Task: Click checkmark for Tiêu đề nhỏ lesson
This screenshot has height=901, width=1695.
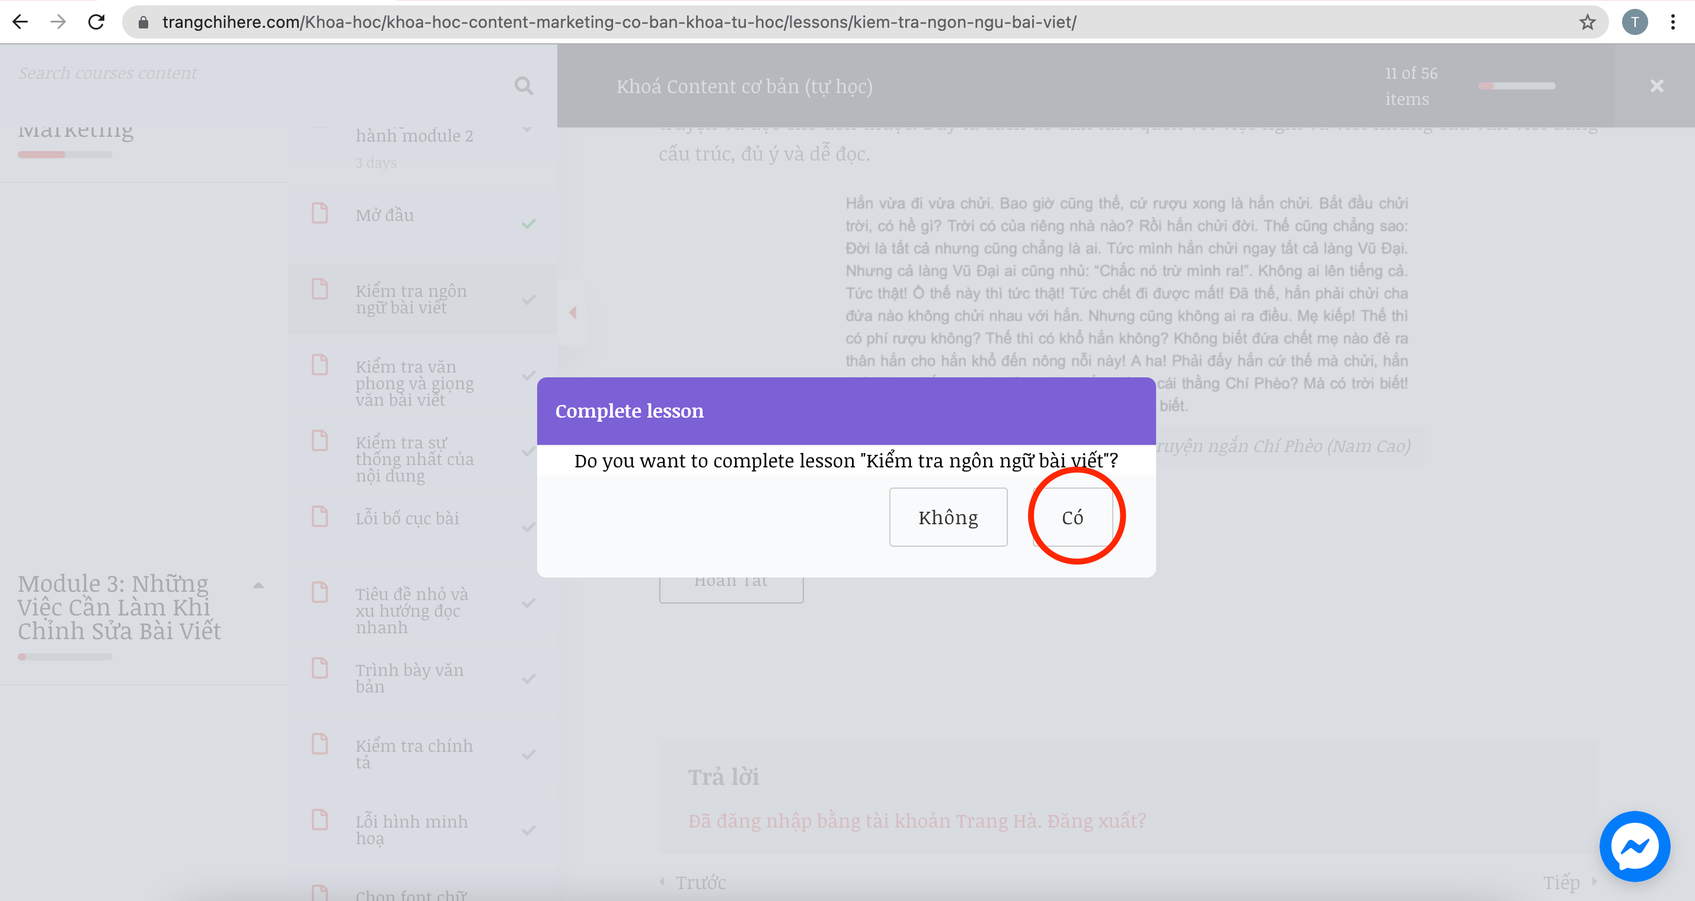Action: (x=528, y=603)
